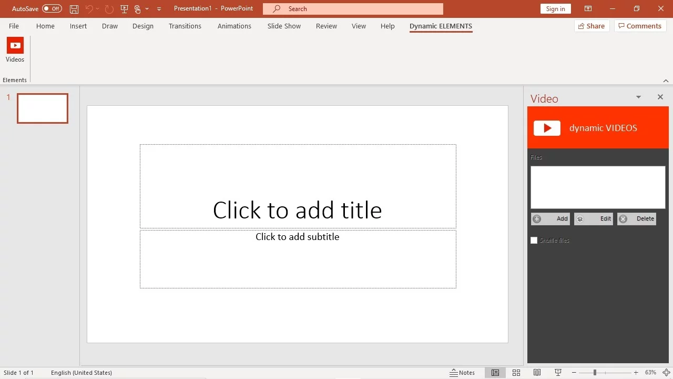Open Video task pane options dropdown
The width and height of the screenshot is (673, 379).
638,97
